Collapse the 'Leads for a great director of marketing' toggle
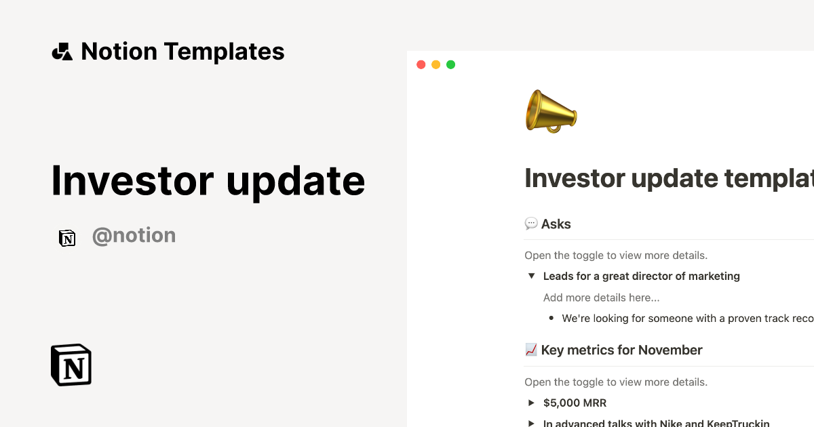Image resolution: width=814 pixels, height=427 pixels. click(x=532, y=276)
